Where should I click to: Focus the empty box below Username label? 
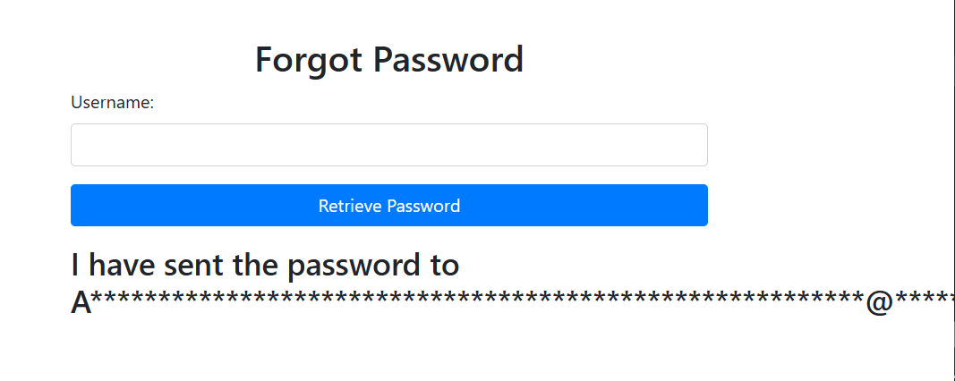[388, 145]
